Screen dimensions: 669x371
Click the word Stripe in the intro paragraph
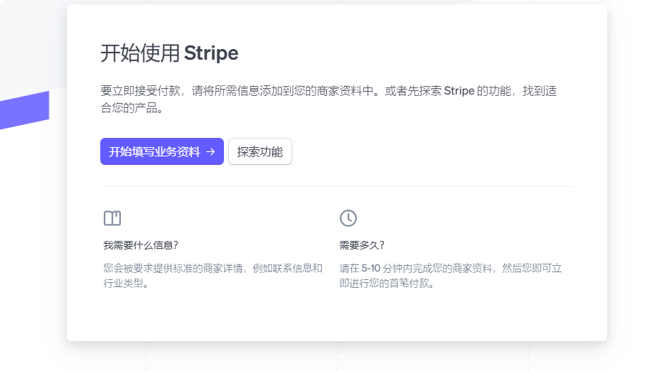459,92
